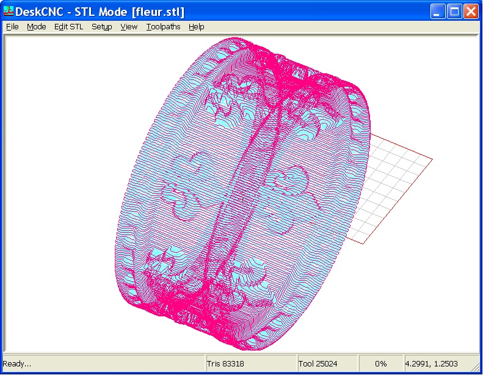This screenshot has width=483, height=375.
Task: Maximize the DeskCNC window
Action: [x=454, y=12]
